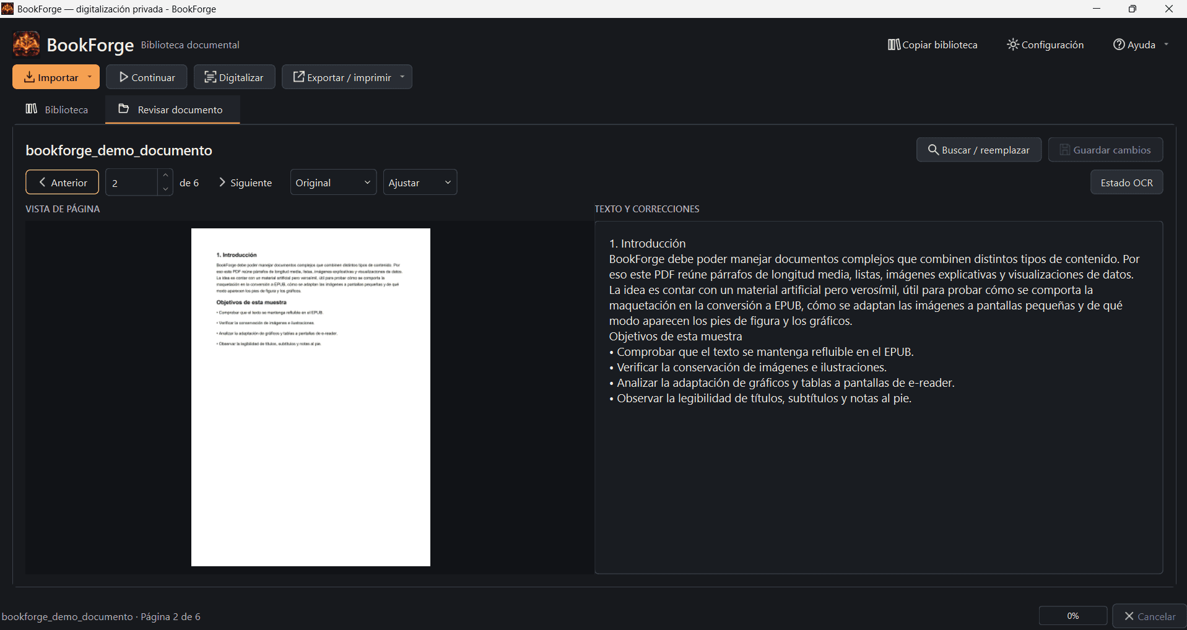Switch to the Biblioteca tab
Screen dimensions: 1187x630
pyautogui.click(x=57, y=110)
